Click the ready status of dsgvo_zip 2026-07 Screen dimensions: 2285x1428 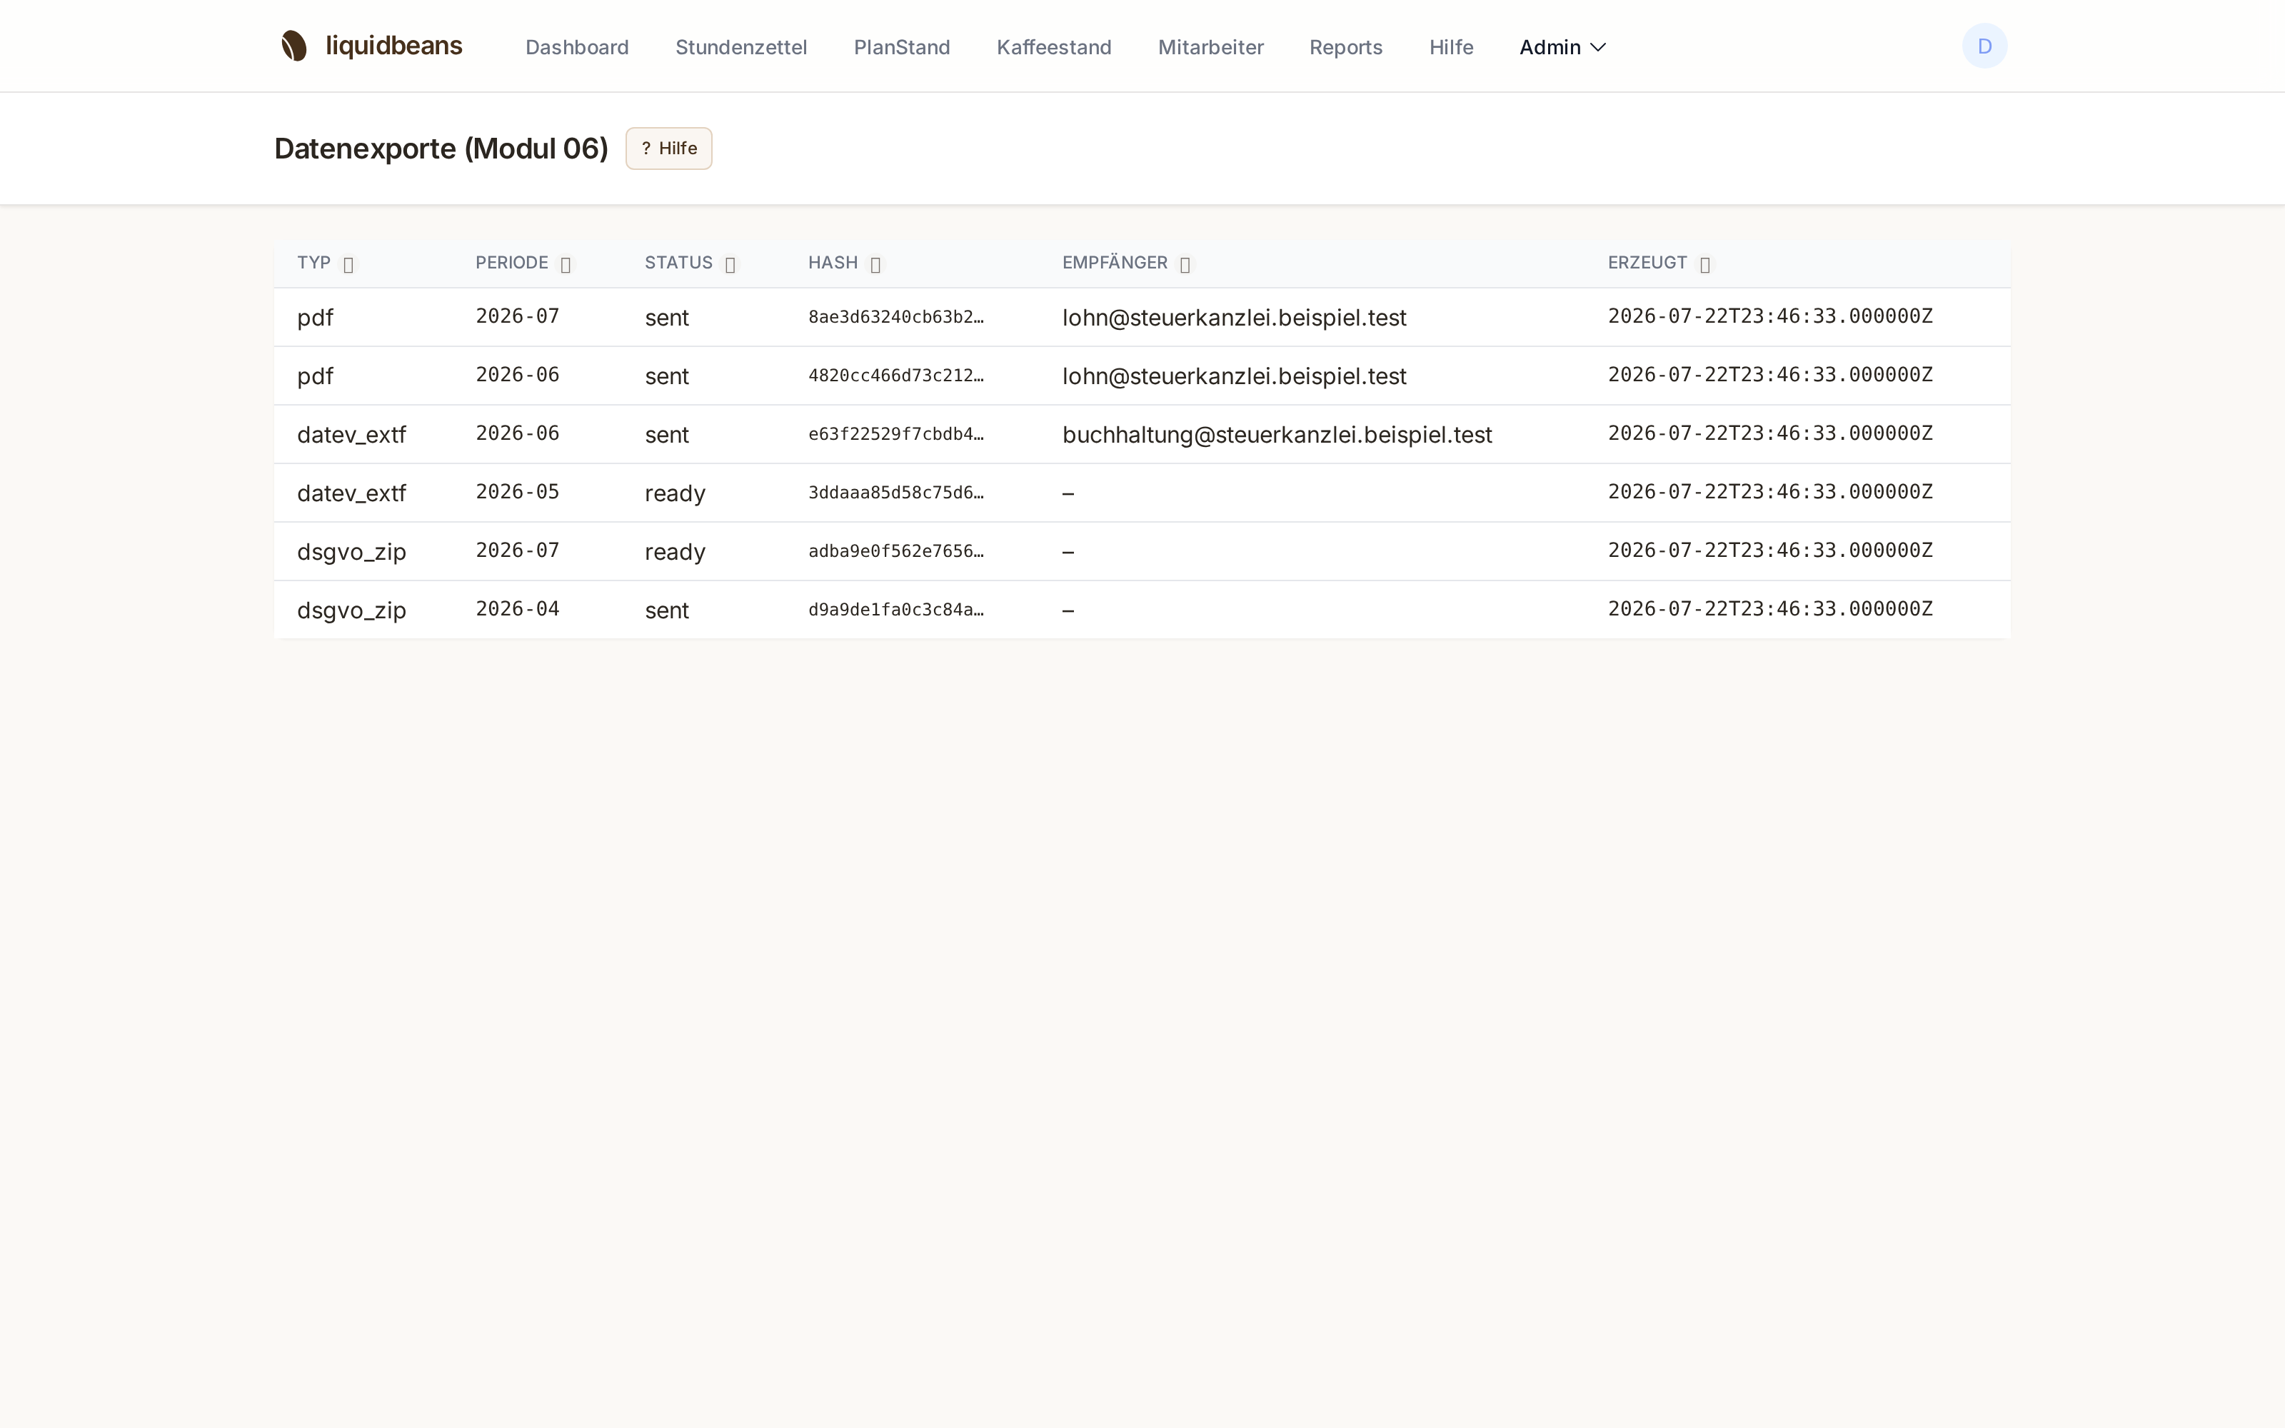coord(675,553)
